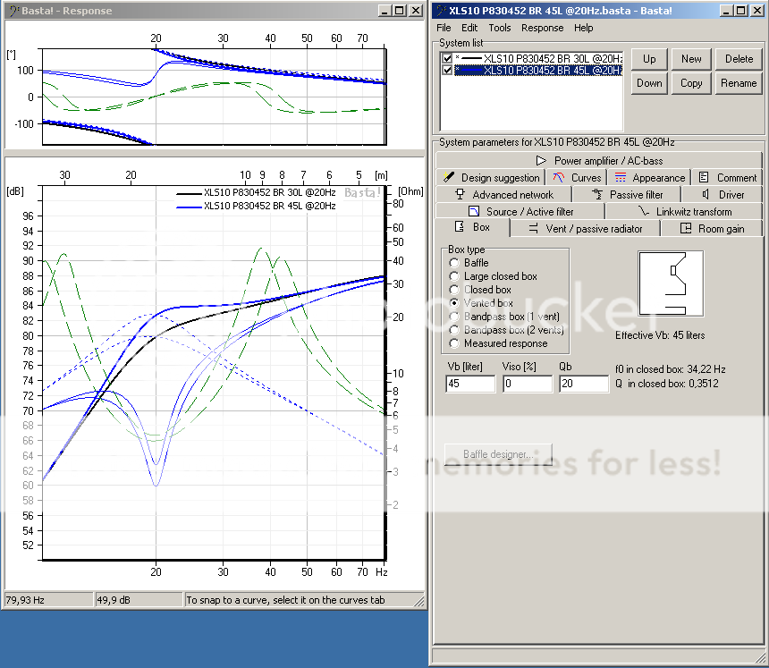Click the Source / Active filter icon
Viewport: 769px width, 668px height.
coord(473,212)
